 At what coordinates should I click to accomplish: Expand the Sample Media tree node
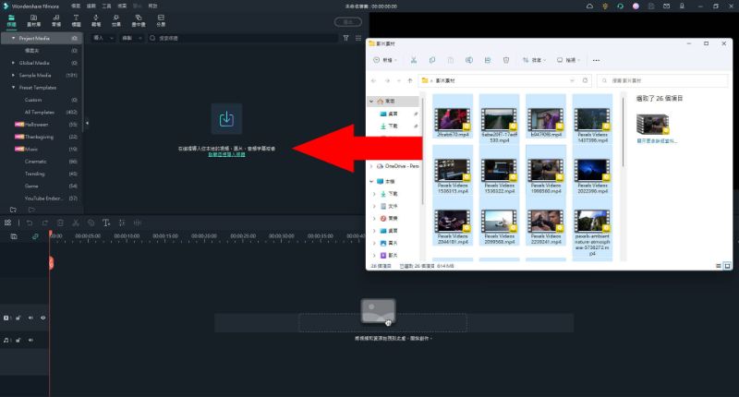(13, 75)
